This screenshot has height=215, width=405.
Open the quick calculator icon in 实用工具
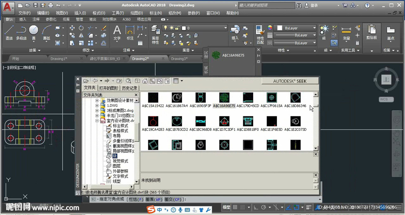tap(358, 43)
